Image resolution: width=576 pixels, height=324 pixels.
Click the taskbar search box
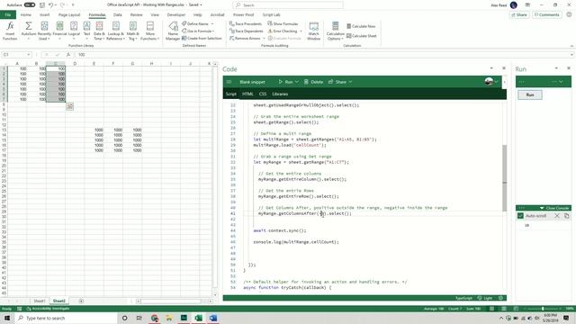66,318
